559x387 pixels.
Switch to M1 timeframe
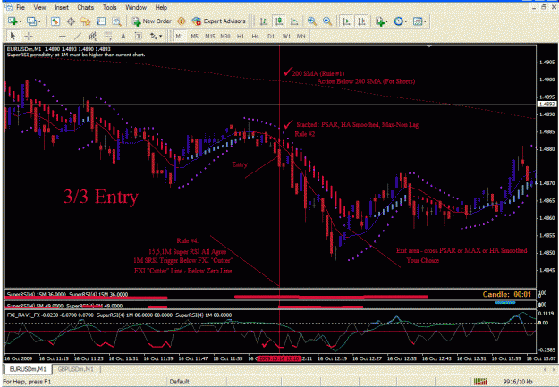coord(179,36)
